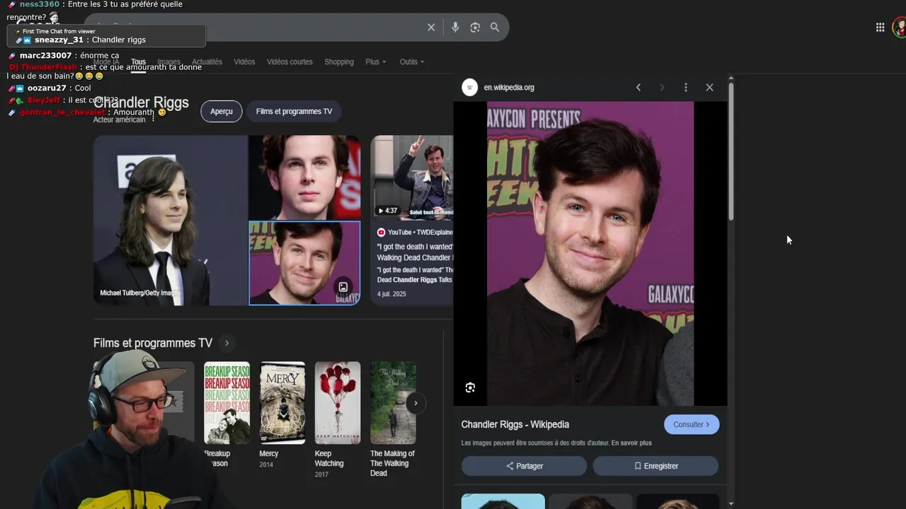Search inside image with Lens icon on preview
Image resolution: width=906 pixels, height=509 pixels.
coord(470,387)
